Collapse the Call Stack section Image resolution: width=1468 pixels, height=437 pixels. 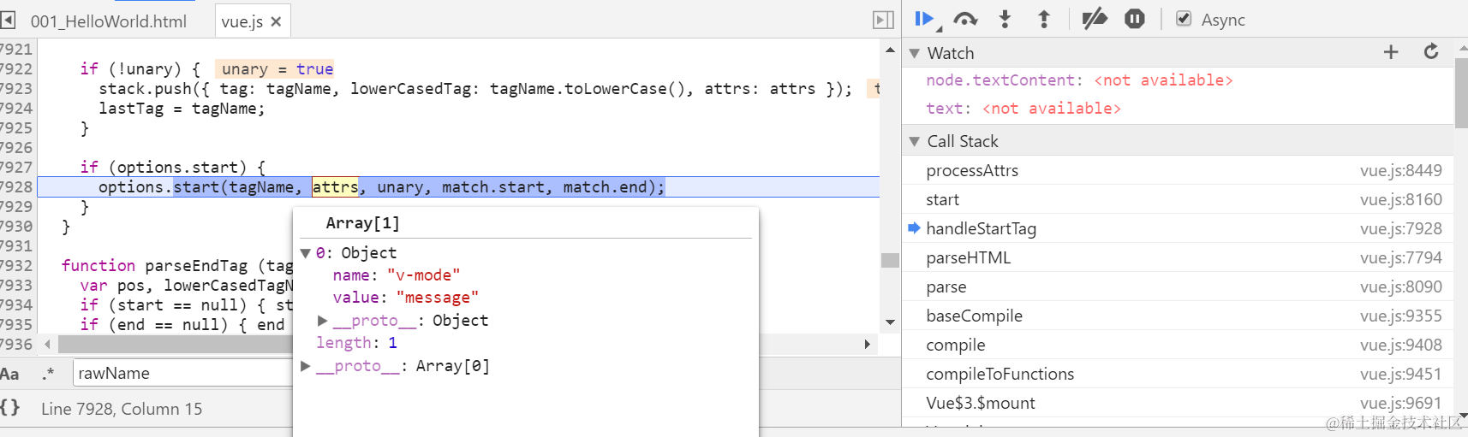tap(915, 141)
